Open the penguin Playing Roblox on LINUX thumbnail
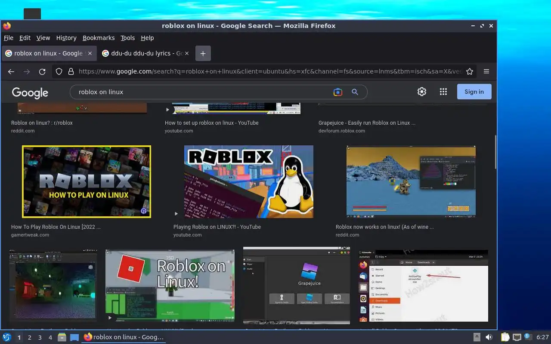551x344 pixels. click(249, 181)
